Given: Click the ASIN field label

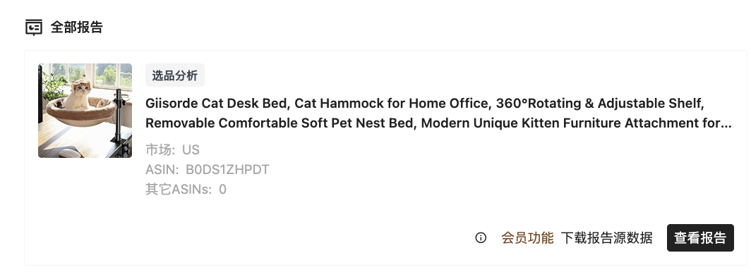Looking at the screenshot, I should click(162, 170).
